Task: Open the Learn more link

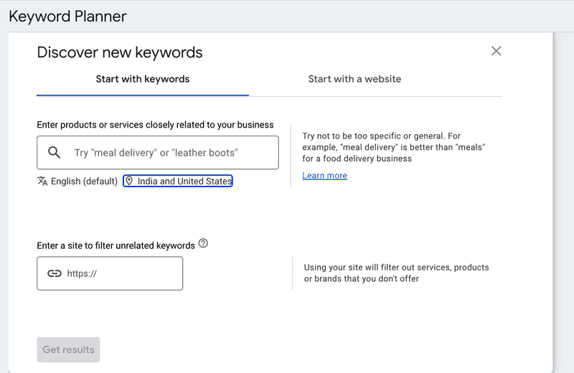Action: pos(325,176)
